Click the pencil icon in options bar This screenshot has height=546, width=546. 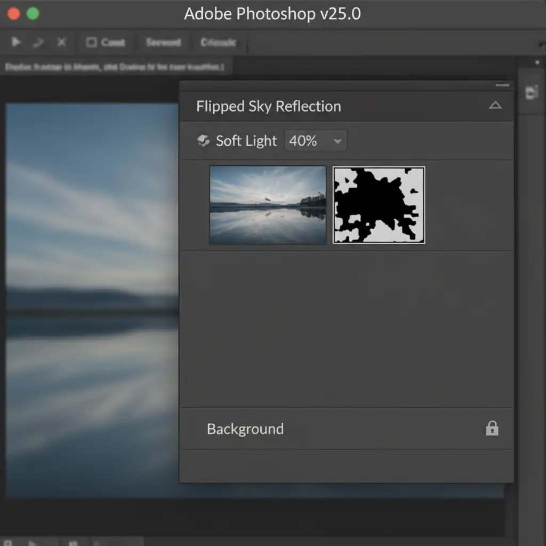coord(38,43)
